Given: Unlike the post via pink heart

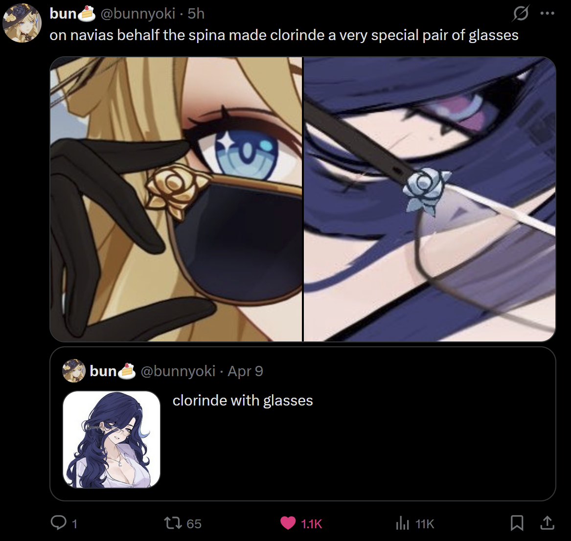Looking at the screenshot, I should pos(288,523).
